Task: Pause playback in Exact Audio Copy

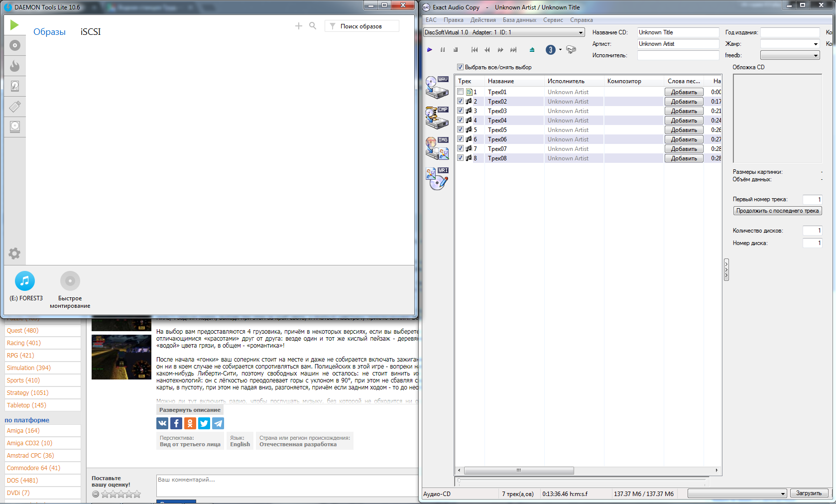Action: click(x=443, y=50)
